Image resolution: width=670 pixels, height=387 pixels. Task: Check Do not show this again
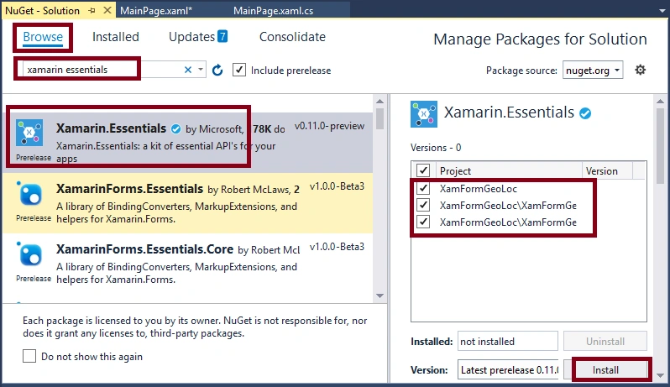(29, 356)
